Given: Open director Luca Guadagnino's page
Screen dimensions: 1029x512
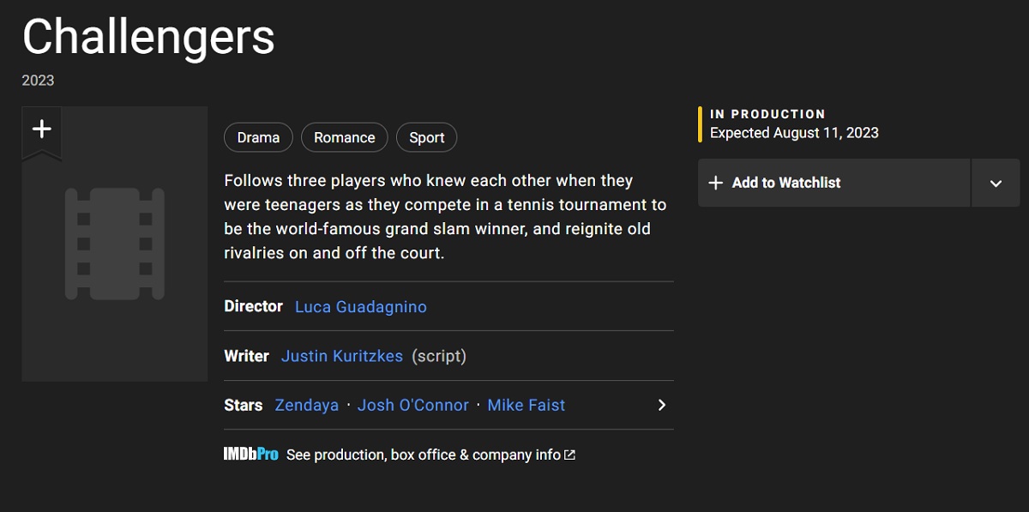Looking at the screenshot, I should [x=361, y=306].
